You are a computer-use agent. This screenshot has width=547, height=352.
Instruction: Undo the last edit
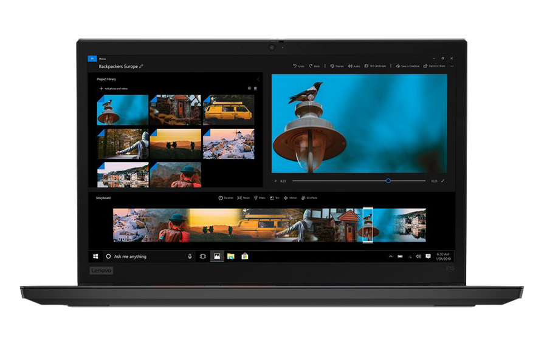(x=298, y=66)
